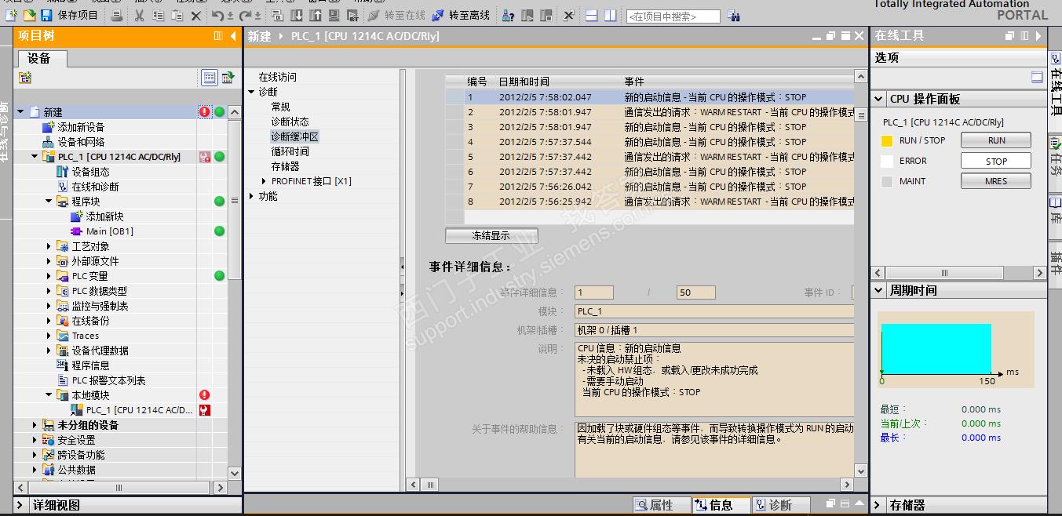Expand the 存储器 section
Image resolution: width=1062 pixels, height=516 pixels.
879,506
